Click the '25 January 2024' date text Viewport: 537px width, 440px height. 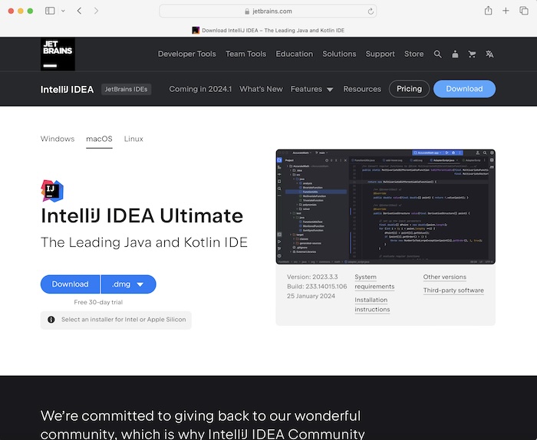[x=311, y=296]
